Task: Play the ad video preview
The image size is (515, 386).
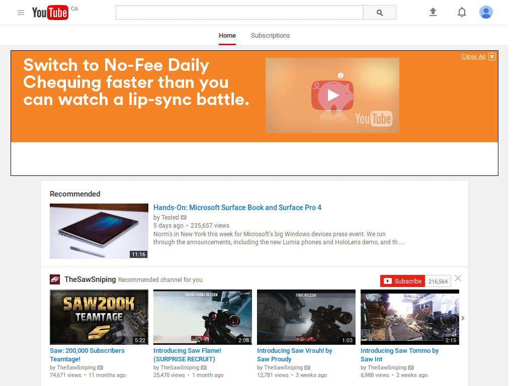Action: tap(332, 95)
